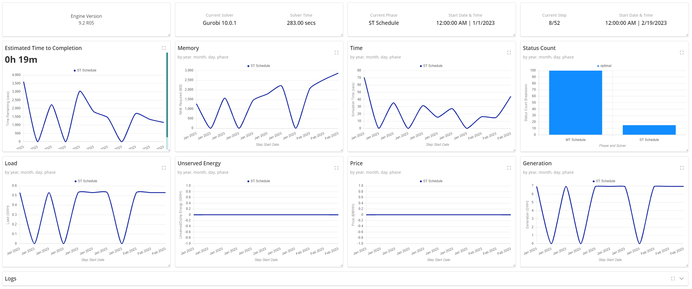
Task: Expand the Price chart to fullscreen
Action: click(509, 168)
